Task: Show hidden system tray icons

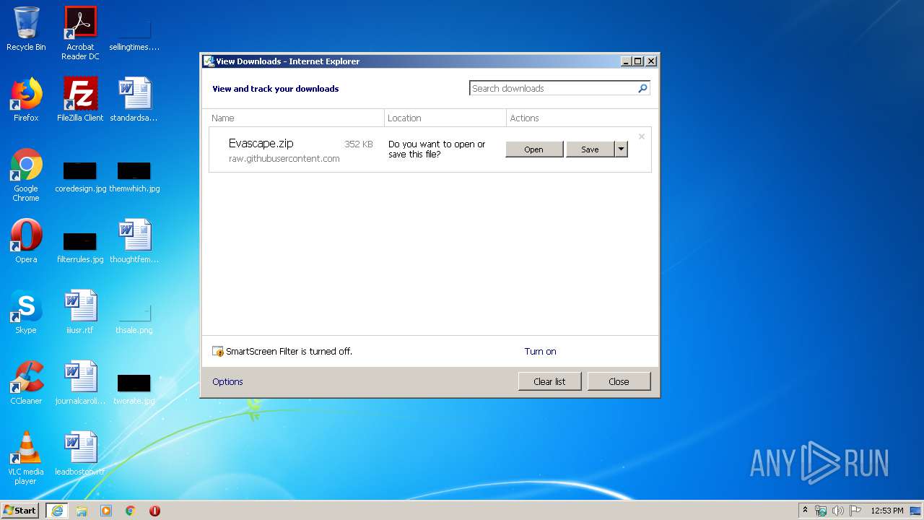Action: pyautogui.click(x=805, y=510)
